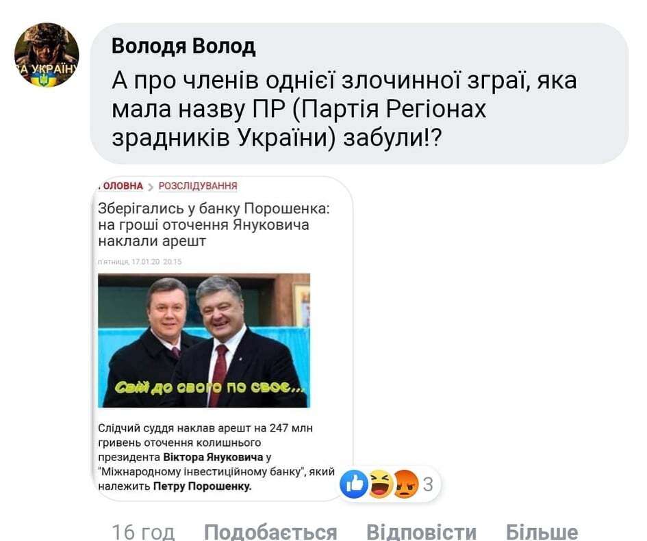The width and height of the screenshot is (647, 541).
Task: Click the two-men photo in article
Action: (204, 341)
